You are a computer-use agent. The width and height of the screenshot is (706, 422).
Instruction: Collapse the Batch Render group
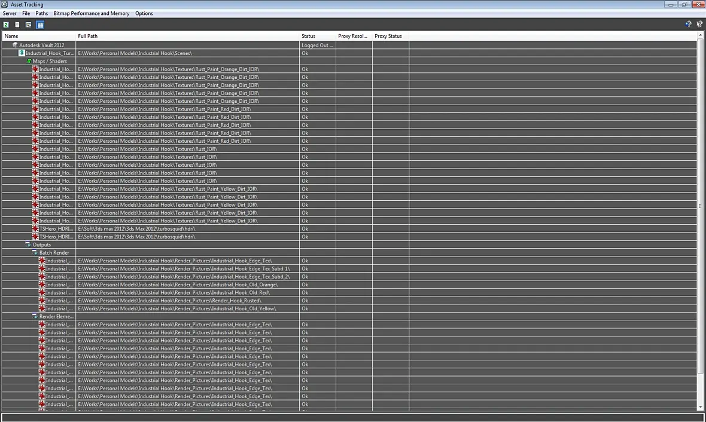pyautogui.click(x=35, y=253)
